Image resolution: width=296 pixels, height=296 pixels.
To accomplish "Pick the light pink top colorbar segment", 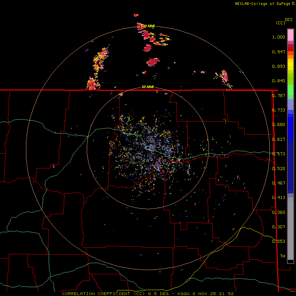I will [x=290, y=35].
